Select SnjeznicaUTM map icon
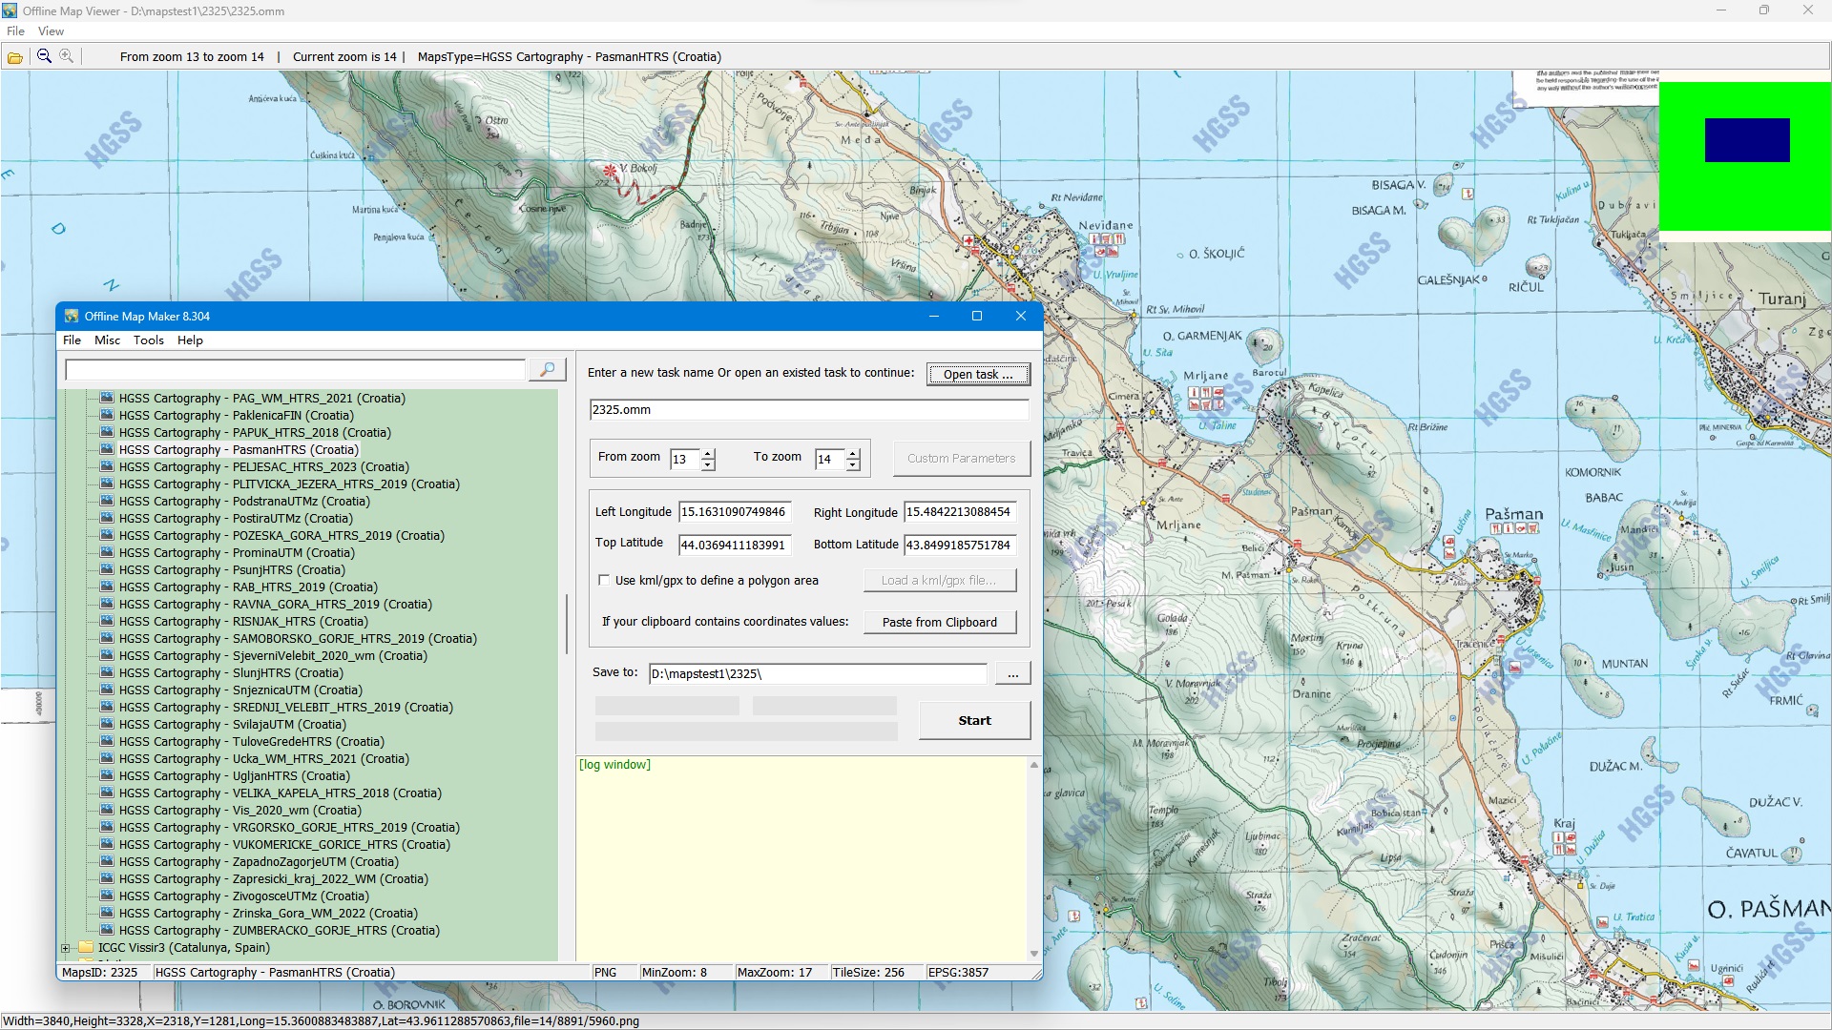The height and width of the screenshot is (1030, 1832). coord(108,690)
